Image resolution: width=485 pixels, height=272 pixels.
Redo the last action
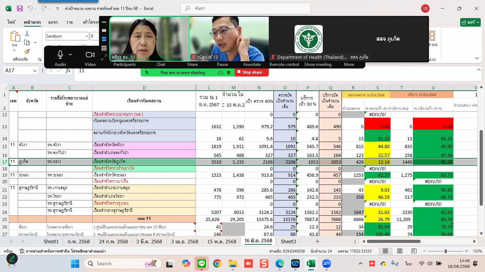[x=44, y=8]
